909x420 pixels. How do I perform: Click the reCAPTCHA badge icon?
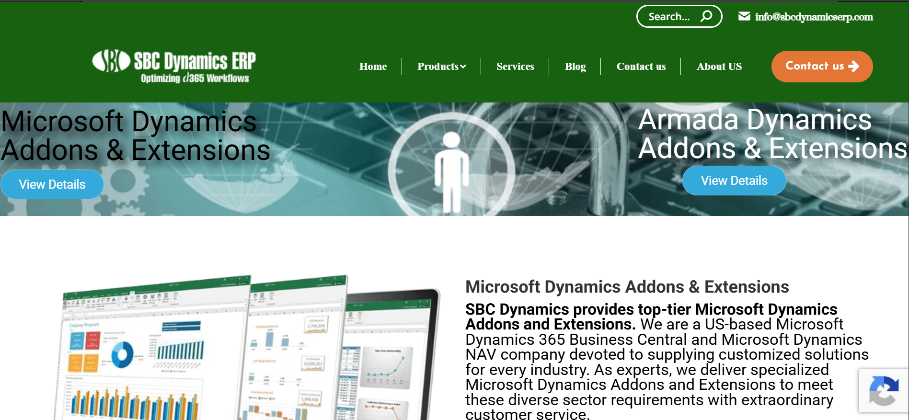[x=884, y=391]
